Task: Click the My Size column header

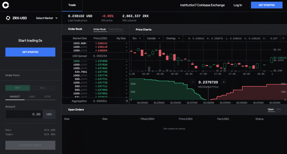Action: pos(121,38)
